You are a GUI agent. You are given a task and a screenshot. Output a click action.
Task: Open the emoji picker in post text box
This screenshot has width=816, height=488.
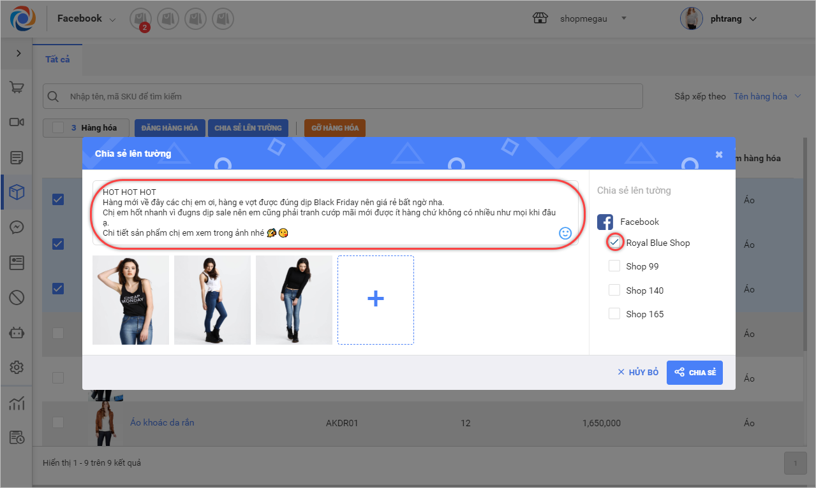[565, 233]
